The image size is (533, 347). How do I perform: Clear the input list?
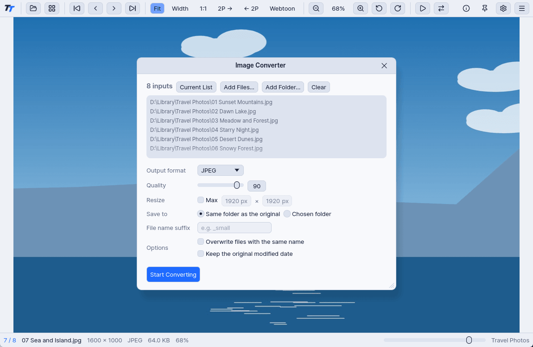coord(319,87)
